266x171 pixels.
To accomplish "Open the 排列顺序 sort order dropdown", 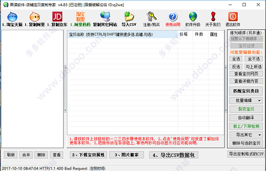I will 246,39.
